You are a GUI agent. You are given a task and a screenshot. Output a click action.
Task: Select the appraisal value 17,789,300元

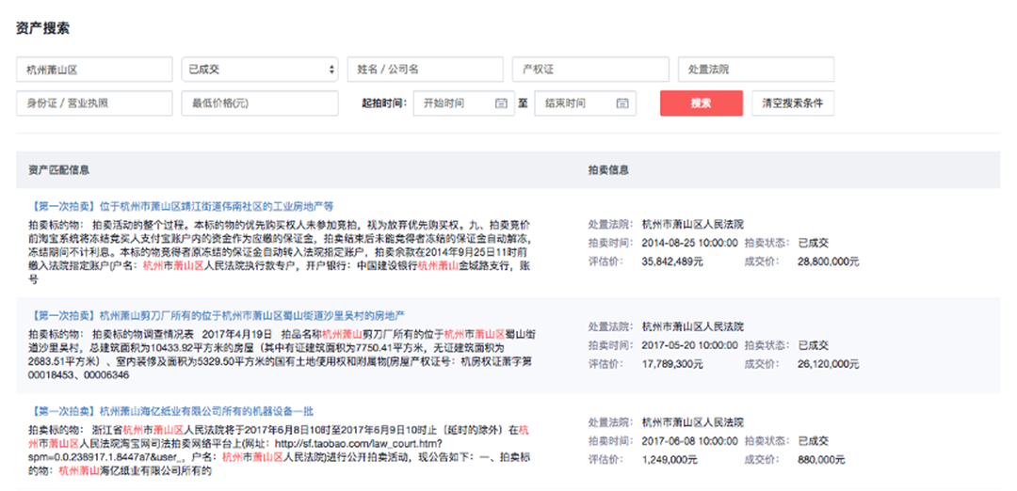tap(672, 364)
